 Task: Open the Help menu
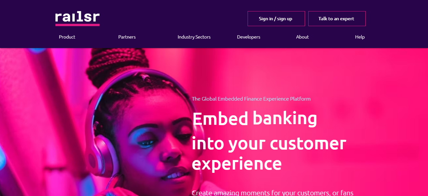pos(359,37)
